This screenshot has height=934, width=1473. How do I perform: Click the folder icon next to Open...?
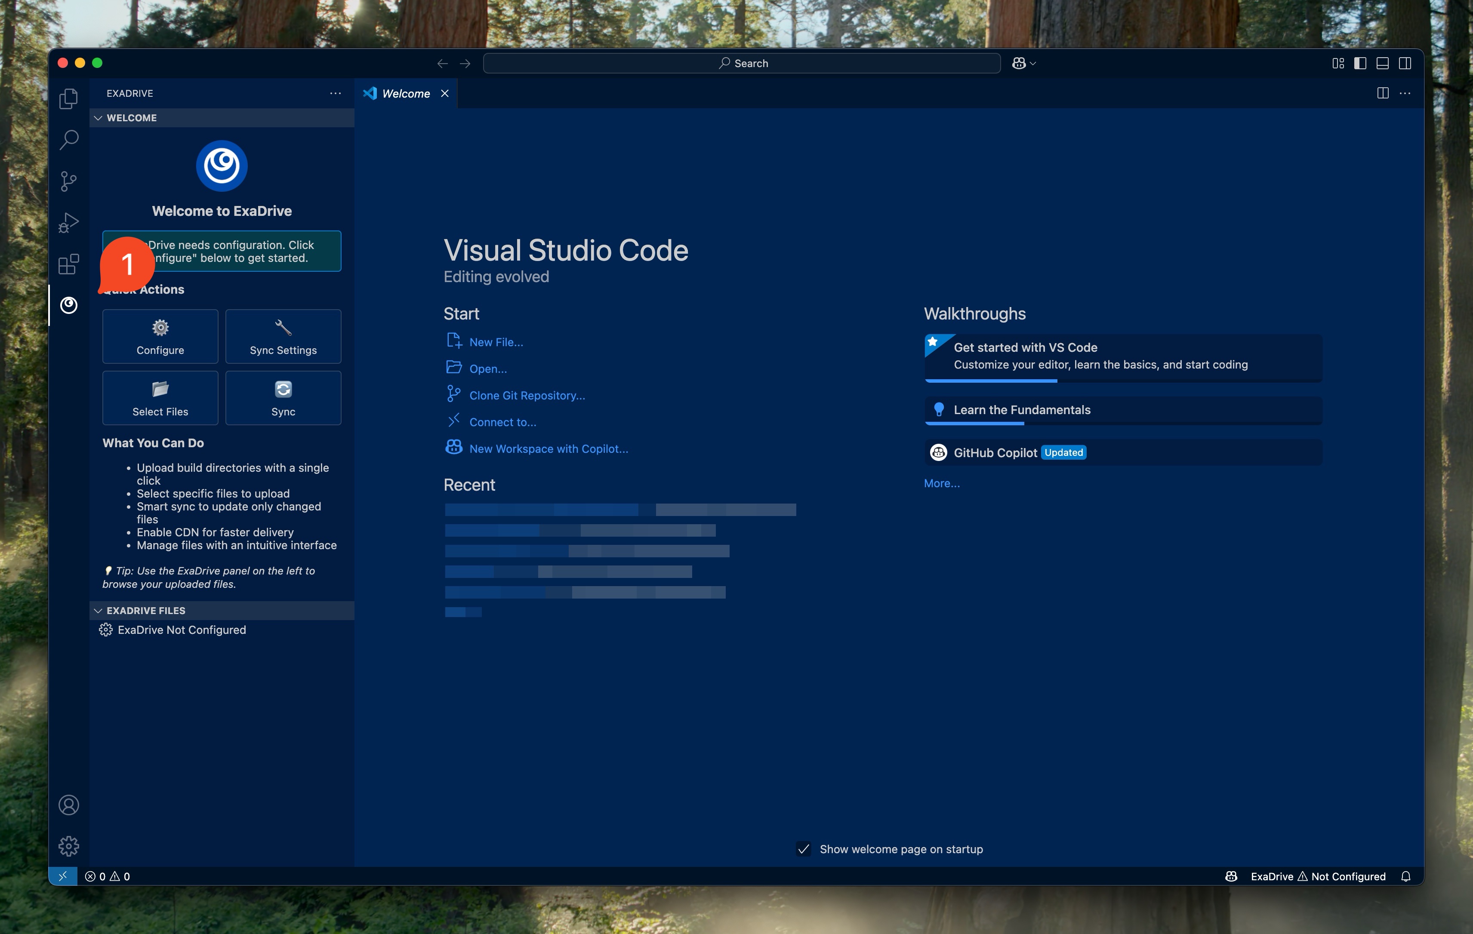click(454, 367)
